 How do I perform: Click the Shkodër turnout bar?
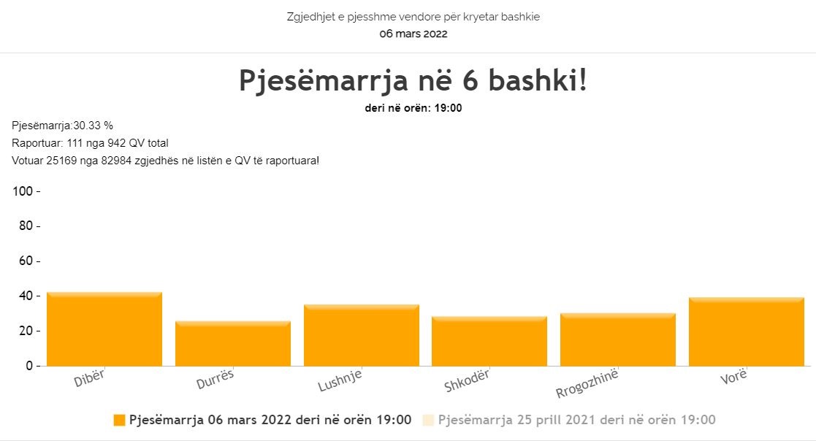click(489, 341)
